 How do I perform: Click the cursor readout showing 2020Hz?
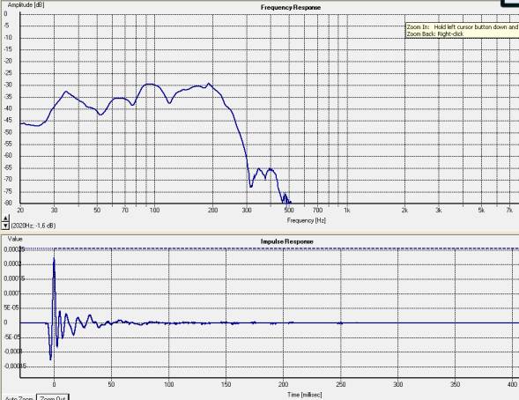33,226
